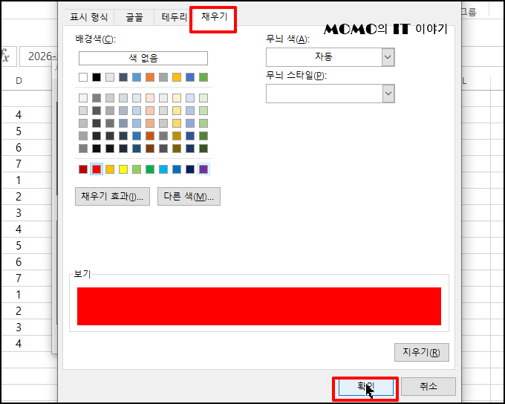Pick the green theme color in top row

[203, 77]
